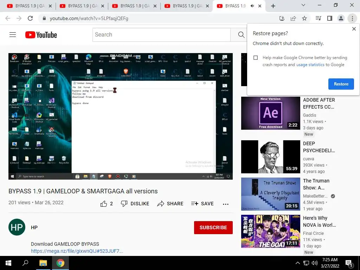This screenshot has width=360, height=270.
Task: Click the DISLIKE button
Action: click(x=135, y=204)
